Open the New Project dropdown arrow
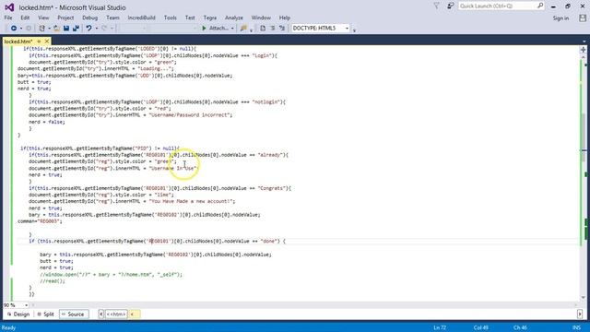 click(49, 29)
